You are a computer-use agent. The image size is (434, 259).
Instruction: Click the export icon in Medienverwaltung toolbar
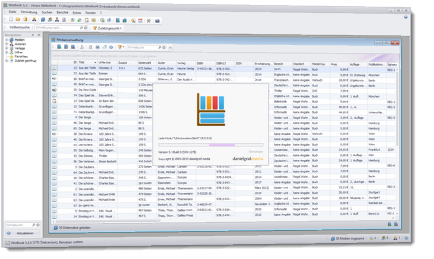pos(104,47)
